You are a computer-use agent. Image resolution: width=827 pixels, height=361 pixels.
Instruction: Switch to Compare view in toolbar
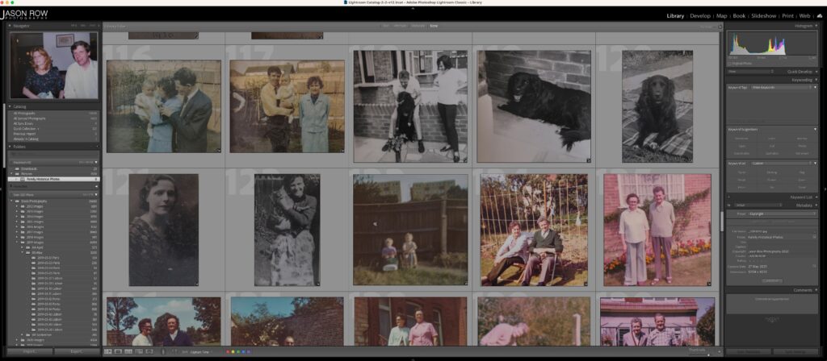click(x=128, y=351)
